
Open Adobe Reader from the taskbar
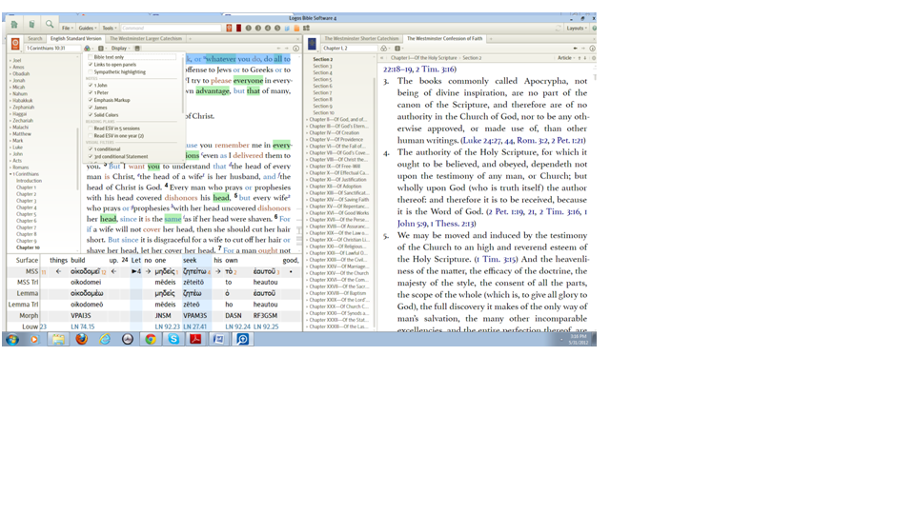point(195,339)
